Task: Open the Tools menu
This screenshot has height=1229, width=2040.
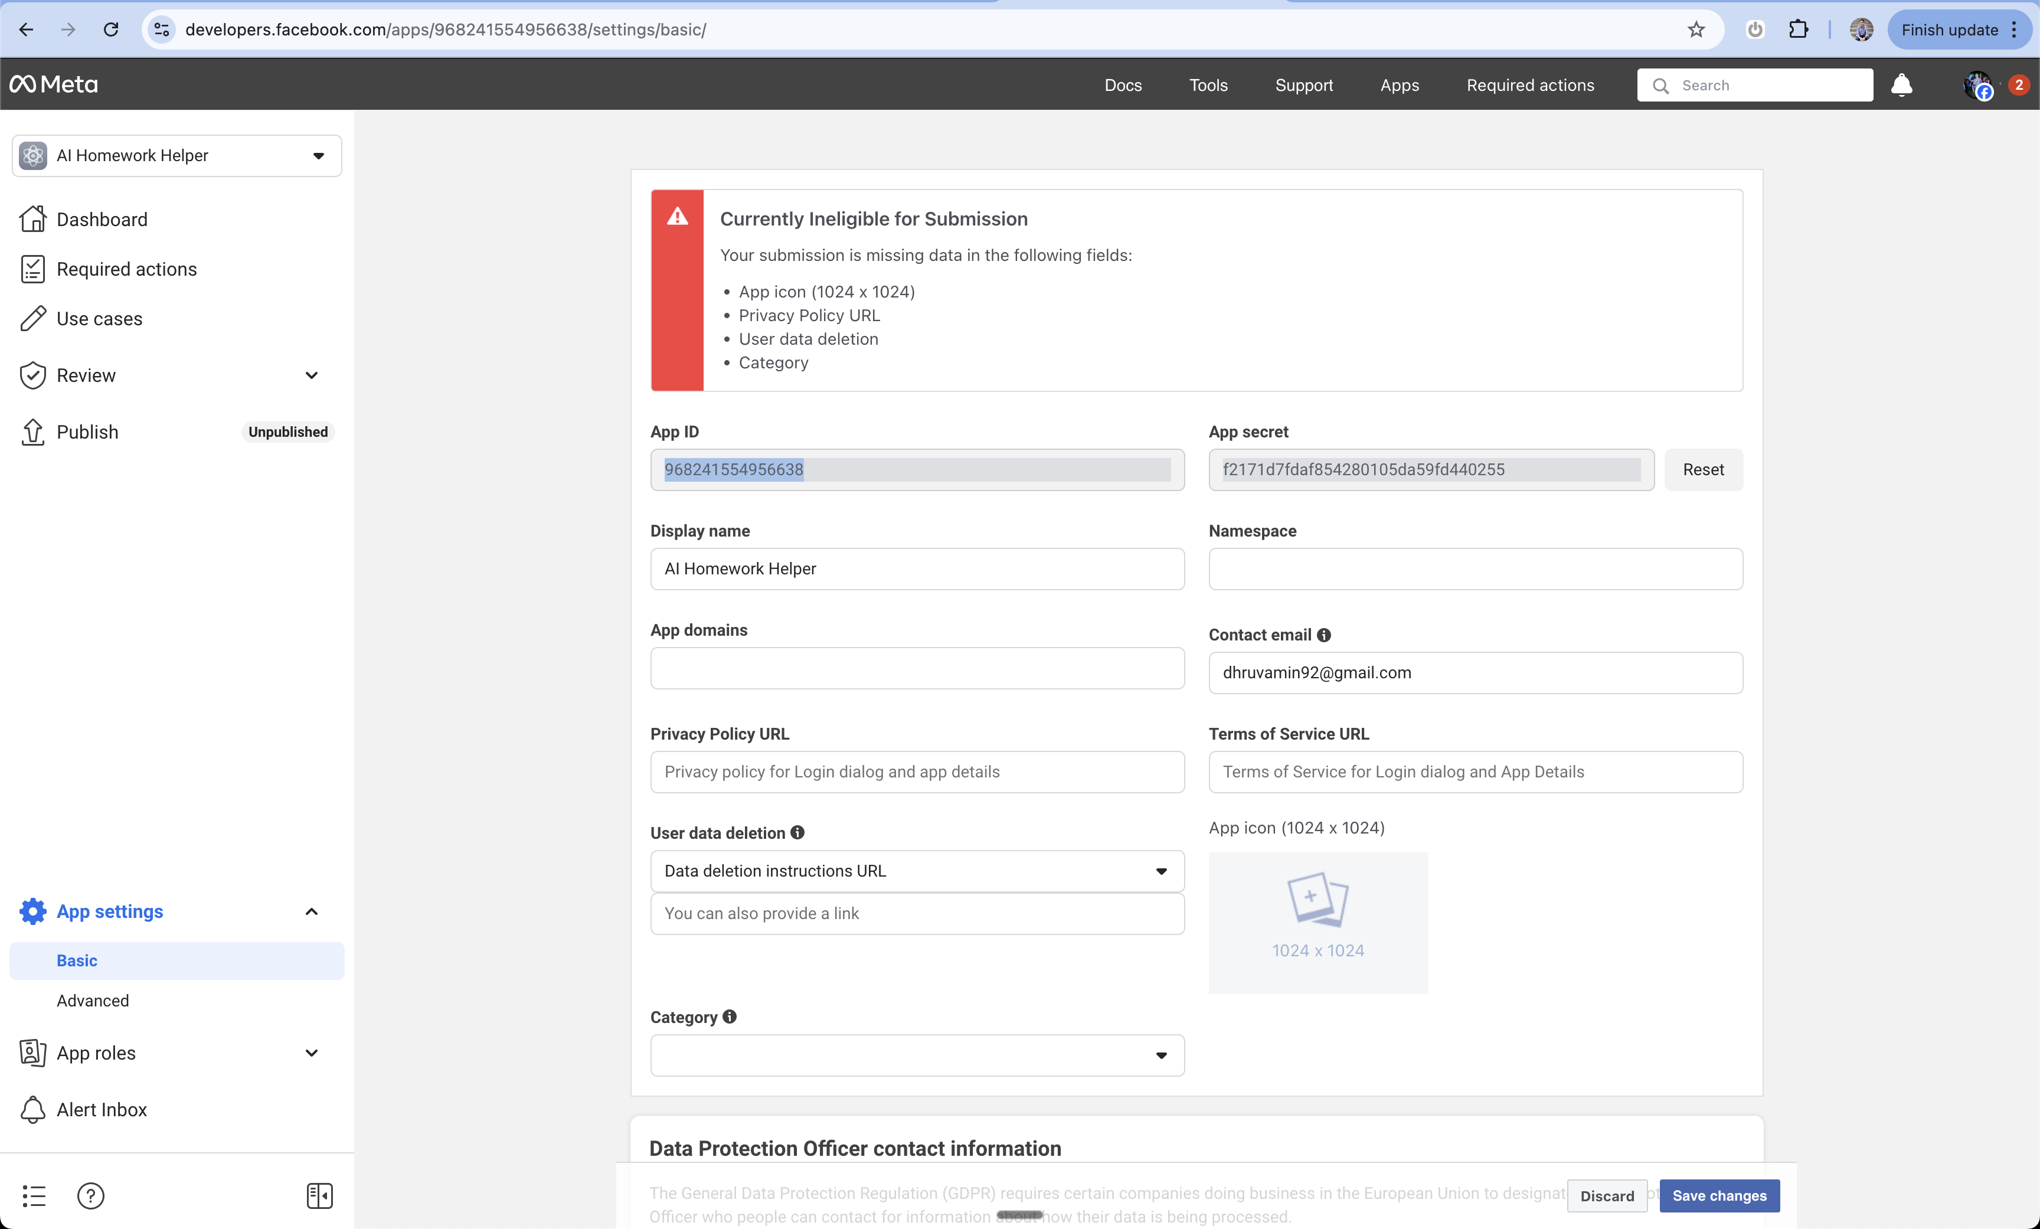Action: coord(1208,84)
